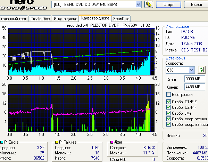Open the Create Disc tab
The image size is (208, 162).
point(40,19)
